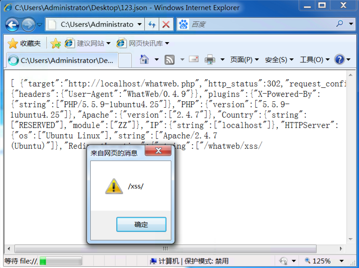Open the 建议网站 dropdown
The image size is (359, 268).
pos(109,43)
